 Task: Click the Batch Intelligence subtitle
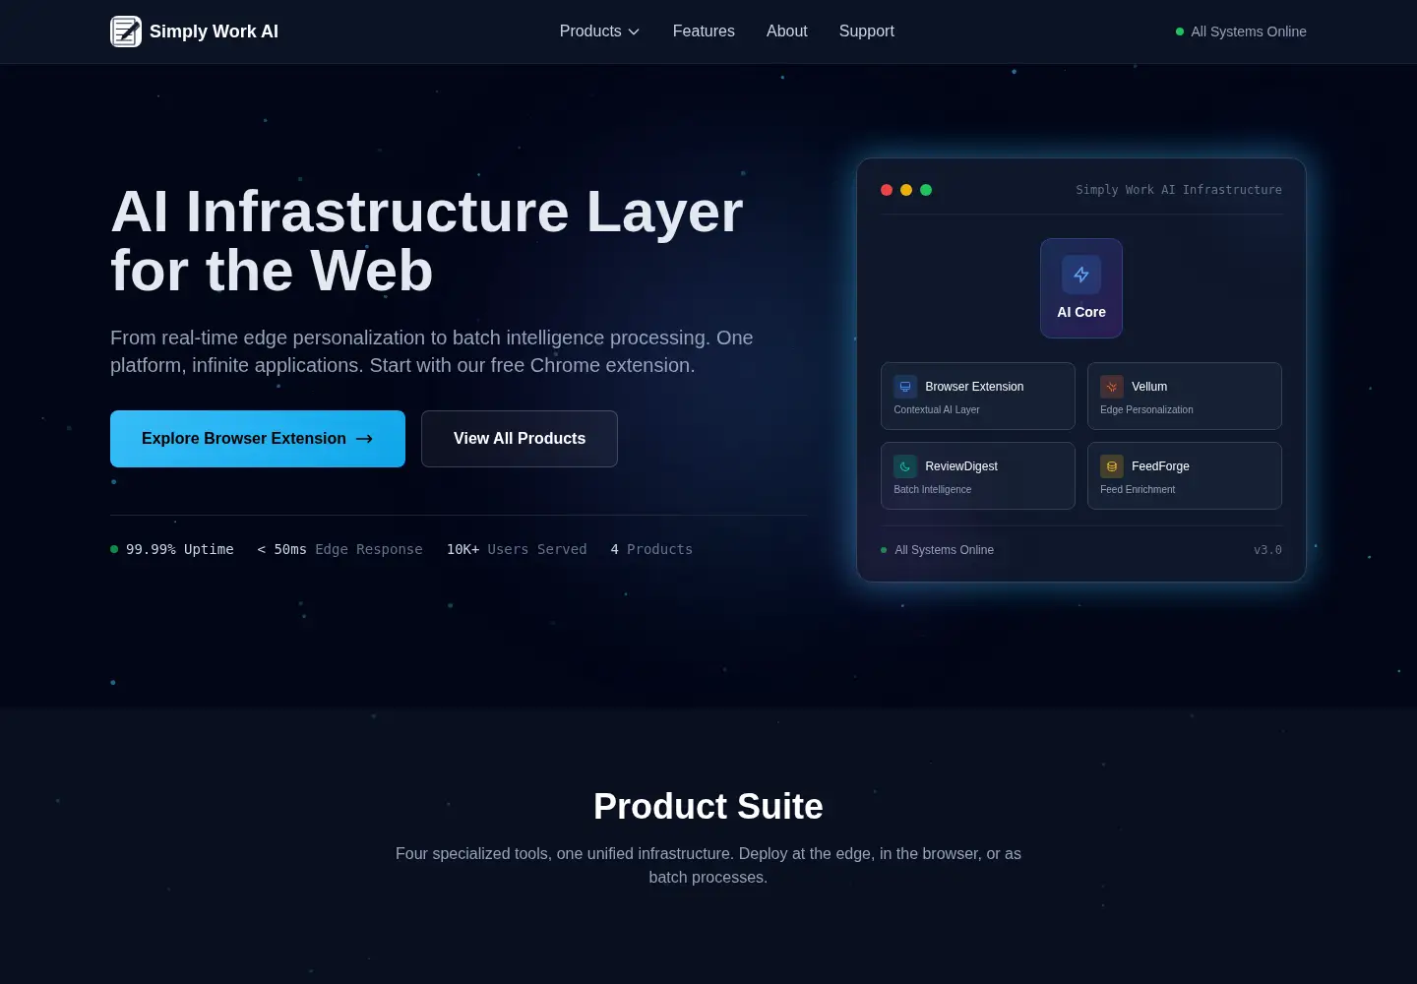click(x=933, y=489)
